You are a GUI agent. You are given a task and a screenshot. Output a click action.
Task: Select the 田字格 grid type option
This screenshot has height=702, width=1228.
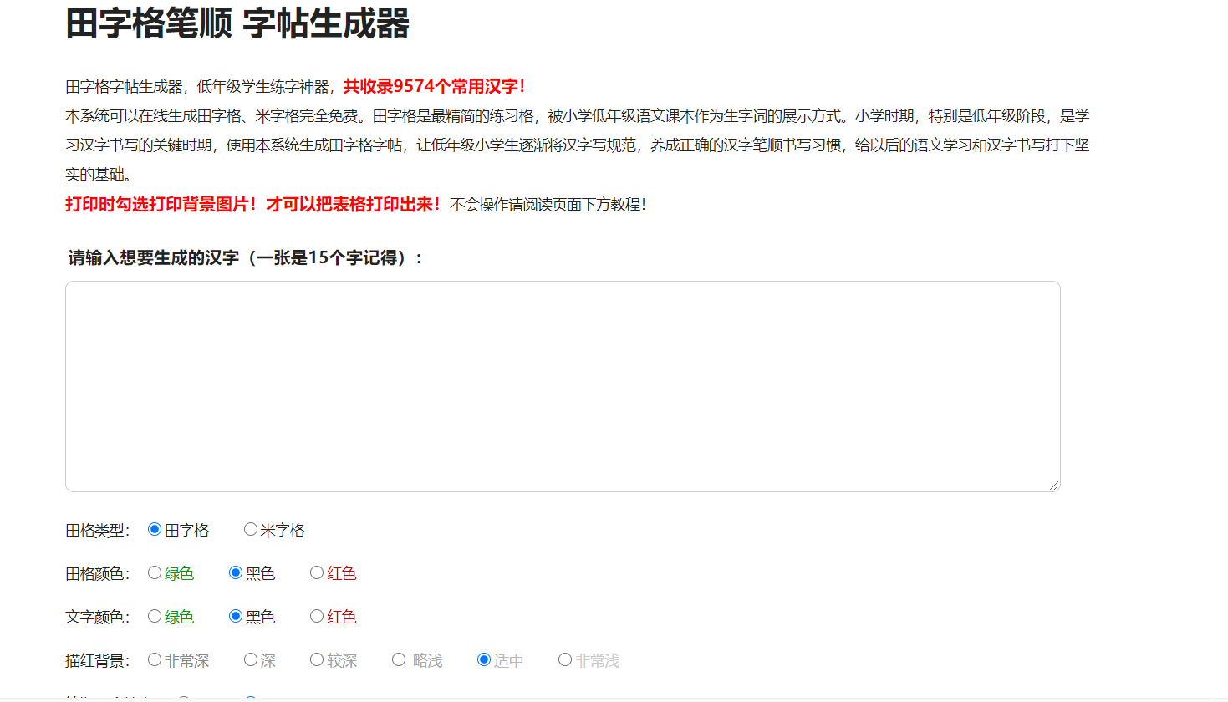153,529
